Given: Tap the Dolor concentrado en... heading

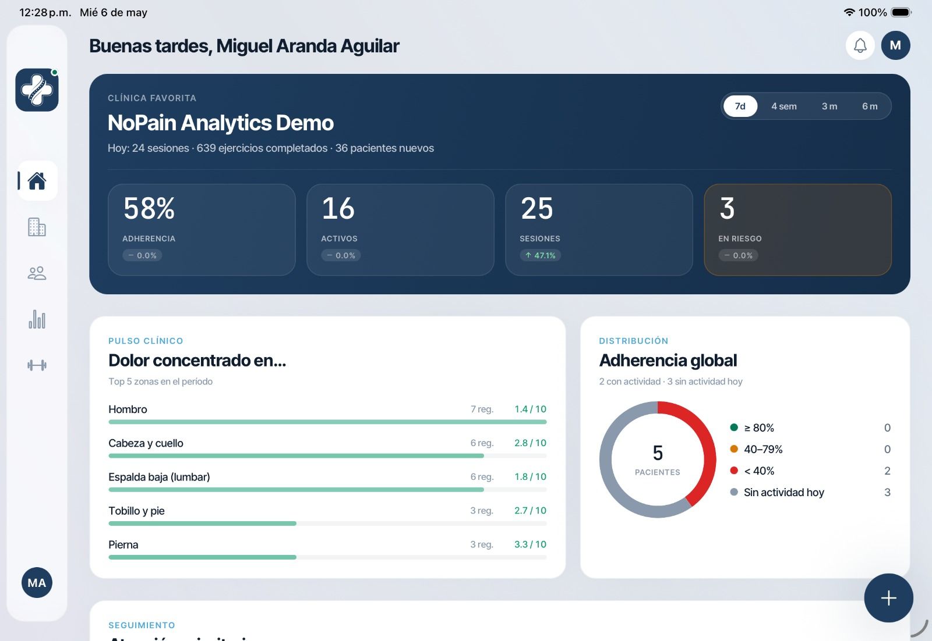Looking at the screenshot, I should point(197,361).
